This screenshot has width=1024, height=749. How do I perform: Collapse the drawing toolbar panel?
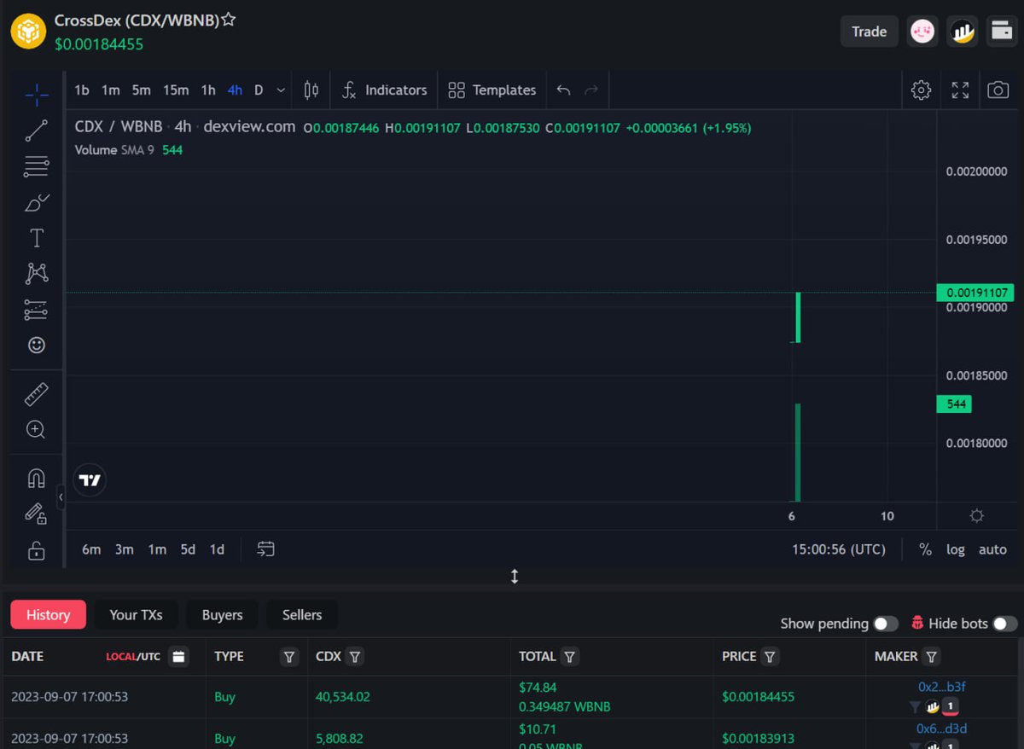pos(61,496)
